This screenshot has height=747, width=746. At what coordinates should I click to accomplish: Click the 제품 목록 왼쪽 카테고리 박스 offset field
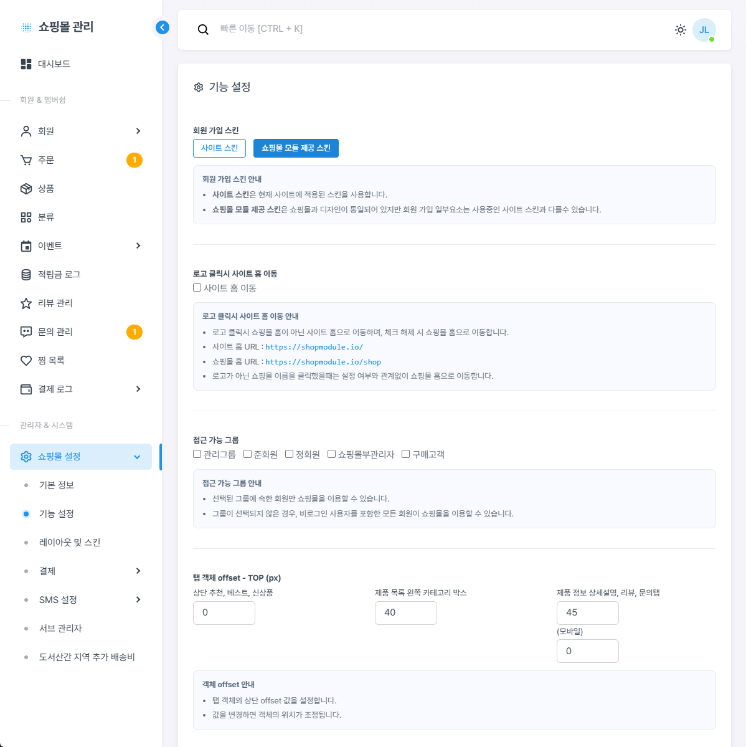coord(405,613)
